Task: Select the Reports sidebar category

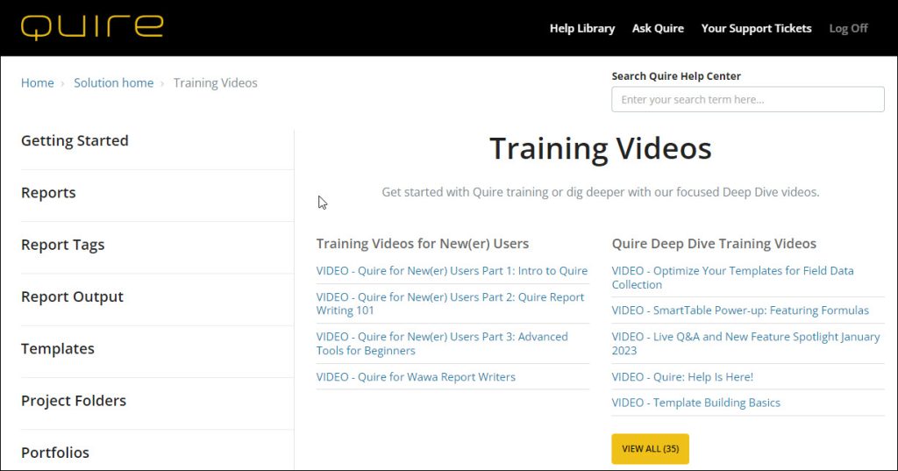Action: coord(48,193)
